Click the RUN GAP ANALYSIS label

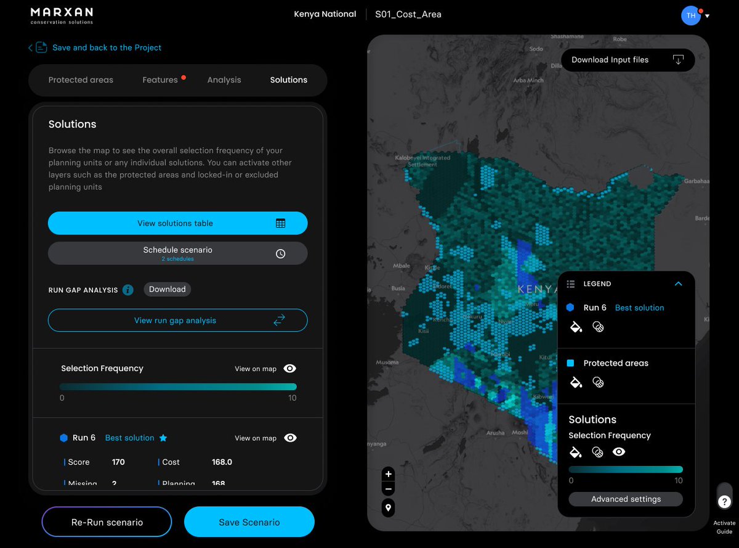point(83,290)
